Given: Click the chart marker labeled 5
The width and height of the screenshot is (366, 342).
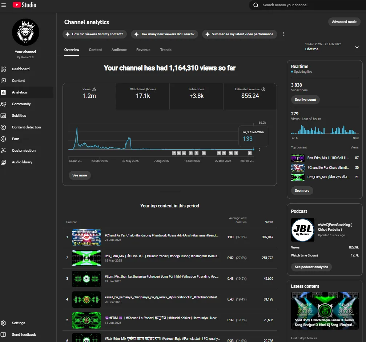Looking at the screenshot, I should pyautogui.click(x=197, y=153).
